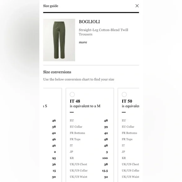182x182 pixels.
Task: Expand product details with 'more' link
Action: (83, 42)
